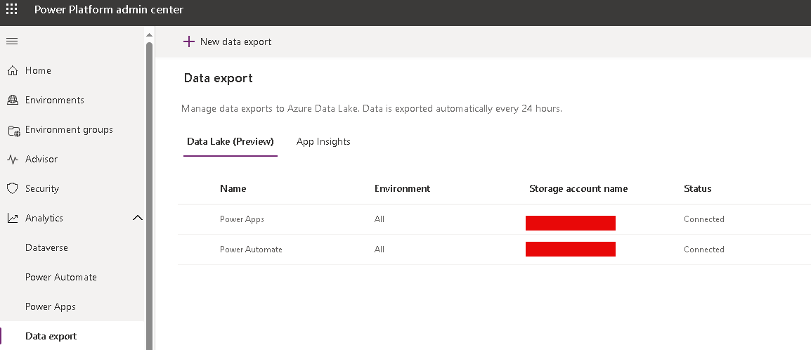Click the plus icon for new export
The height and width of the screenshot is (350, 811).
[x=189, y=41]
